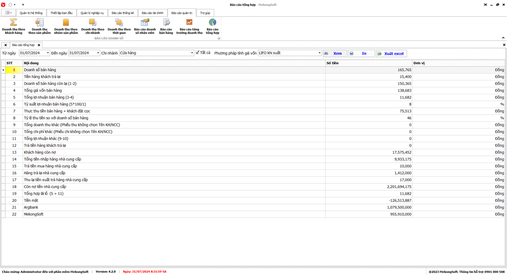Click the Version: 4.2.0 status text

106,272
